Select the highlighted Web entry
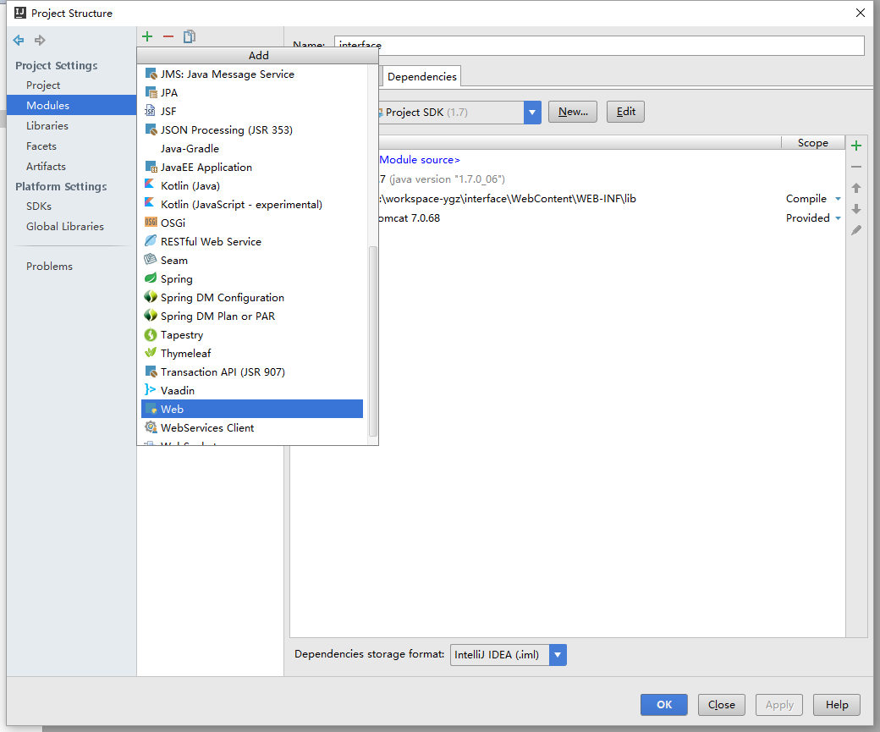Image resolution: width=880 pixels, height=732 pixels. click(252, 410)
